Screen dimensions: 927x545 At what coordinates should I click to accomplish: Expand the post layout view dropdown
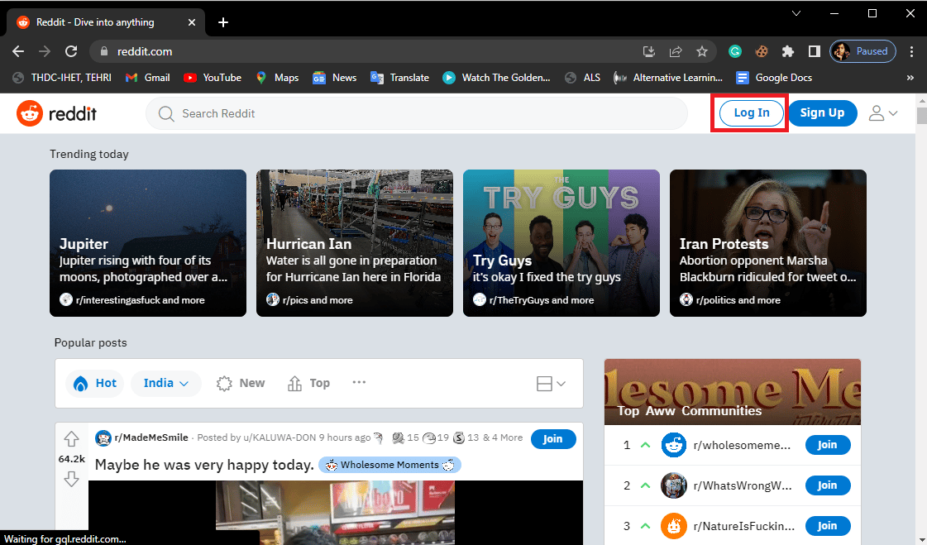(551, 384)
